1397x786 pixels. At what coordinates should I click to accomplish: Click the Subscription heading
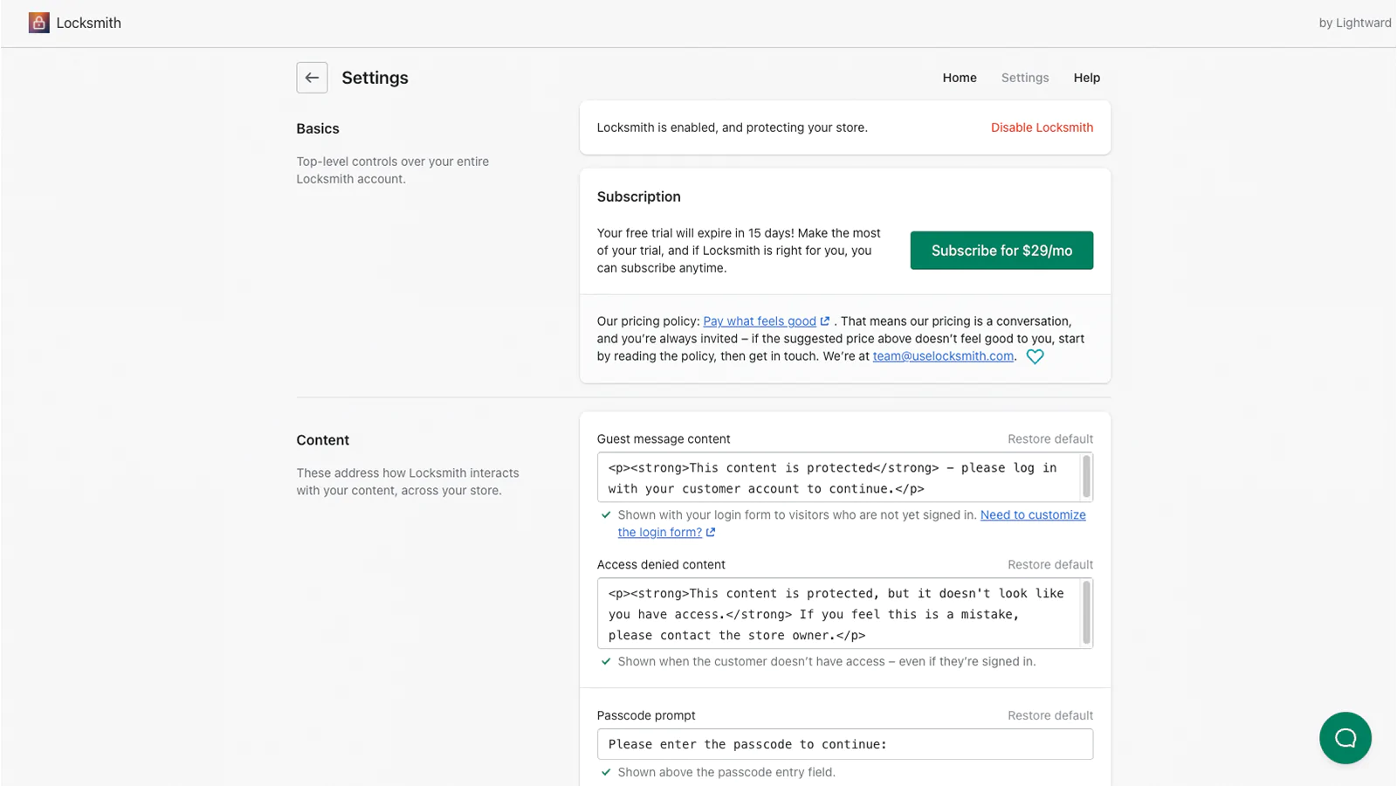(639, 196)
